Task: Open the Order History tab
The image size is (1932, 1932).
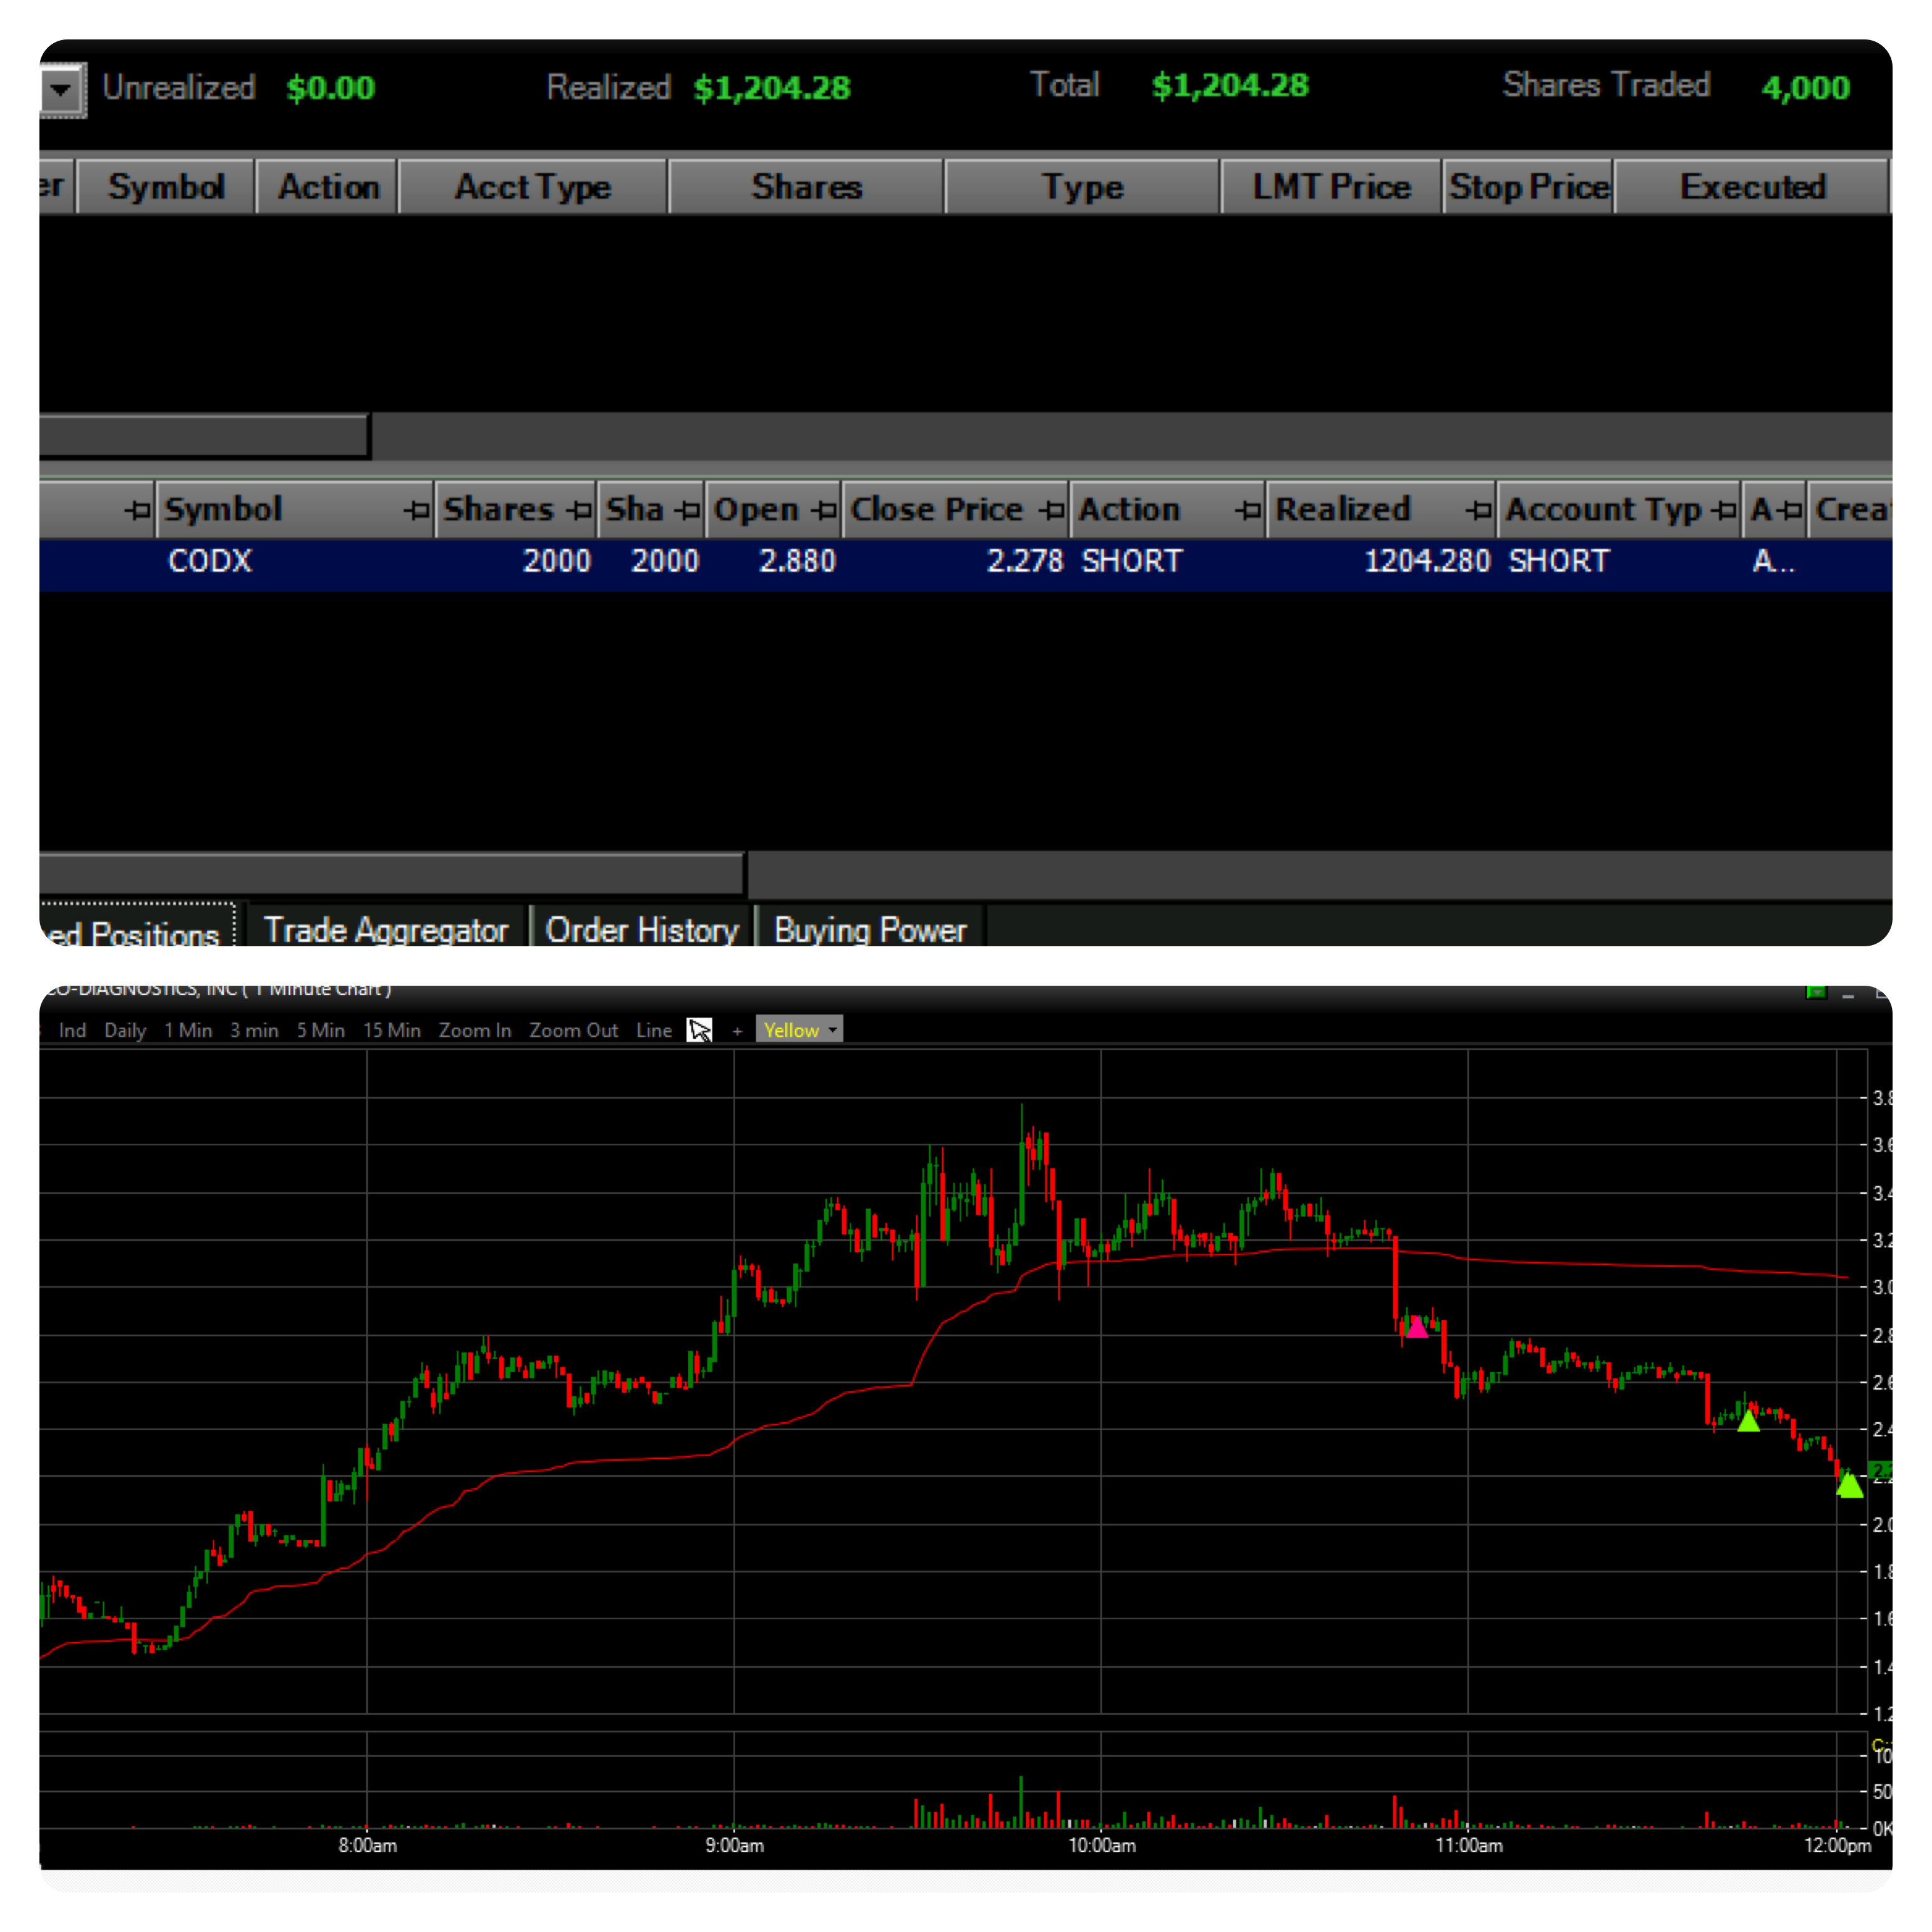Action: click(x=641, y=930)
